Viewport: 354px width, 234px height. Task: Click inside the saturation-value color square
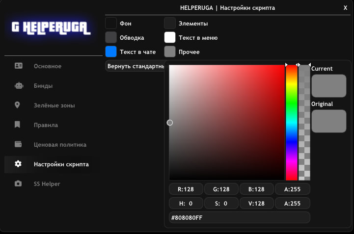[x=227, y=123]
